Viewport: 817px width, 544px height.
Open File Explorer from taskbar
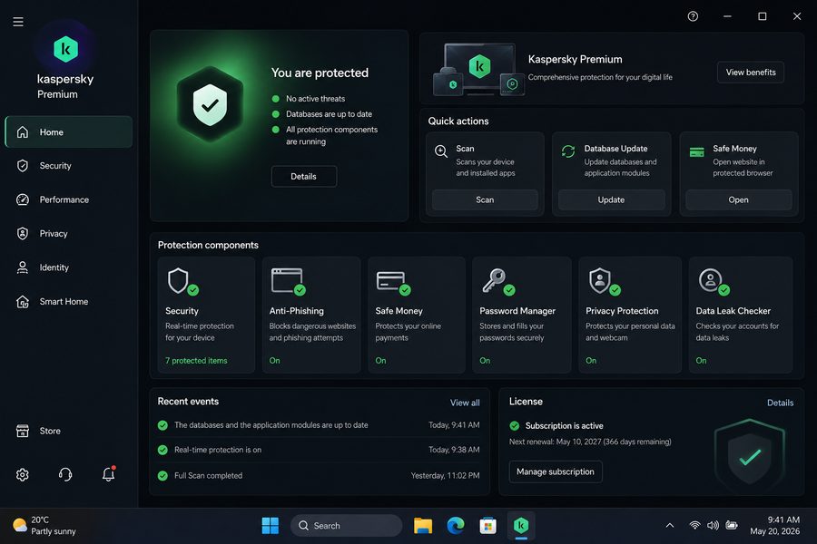click(x=423, y=526)
